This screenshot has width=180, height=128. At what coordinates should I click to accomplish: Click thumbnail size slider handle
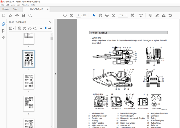[46, 28]
